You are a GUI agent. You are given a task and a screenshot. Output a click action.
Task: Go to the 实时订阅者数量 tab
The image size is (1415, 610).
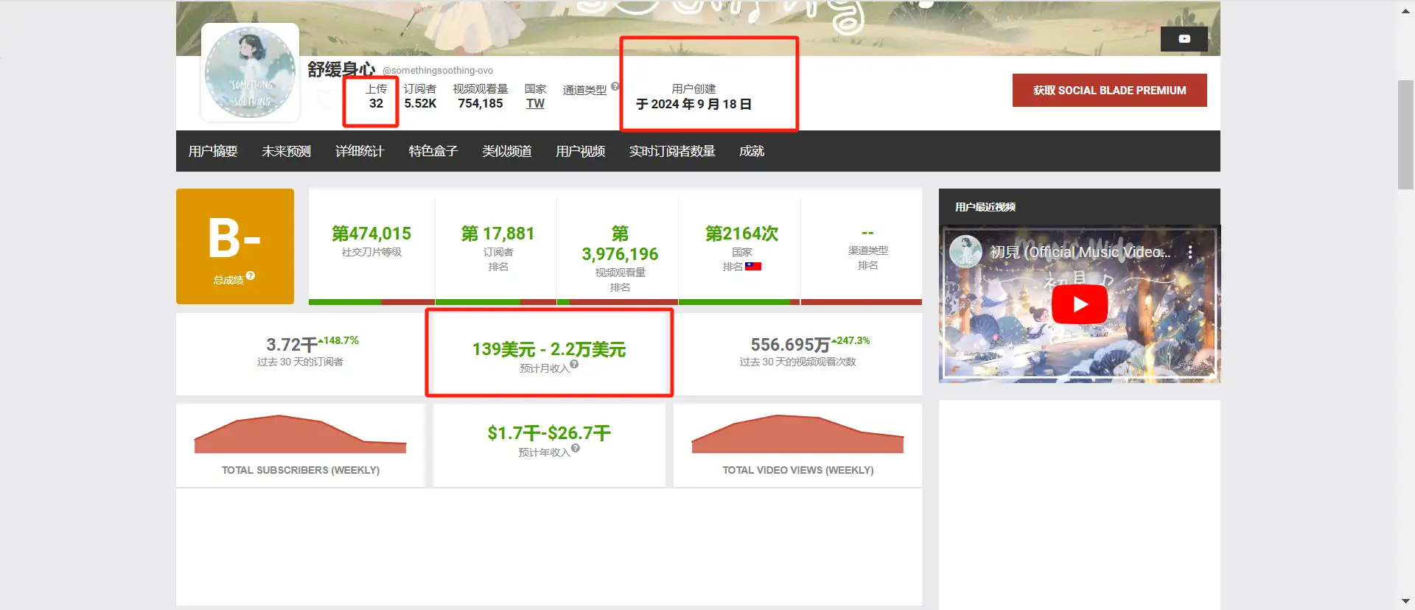tap(671, 152)
